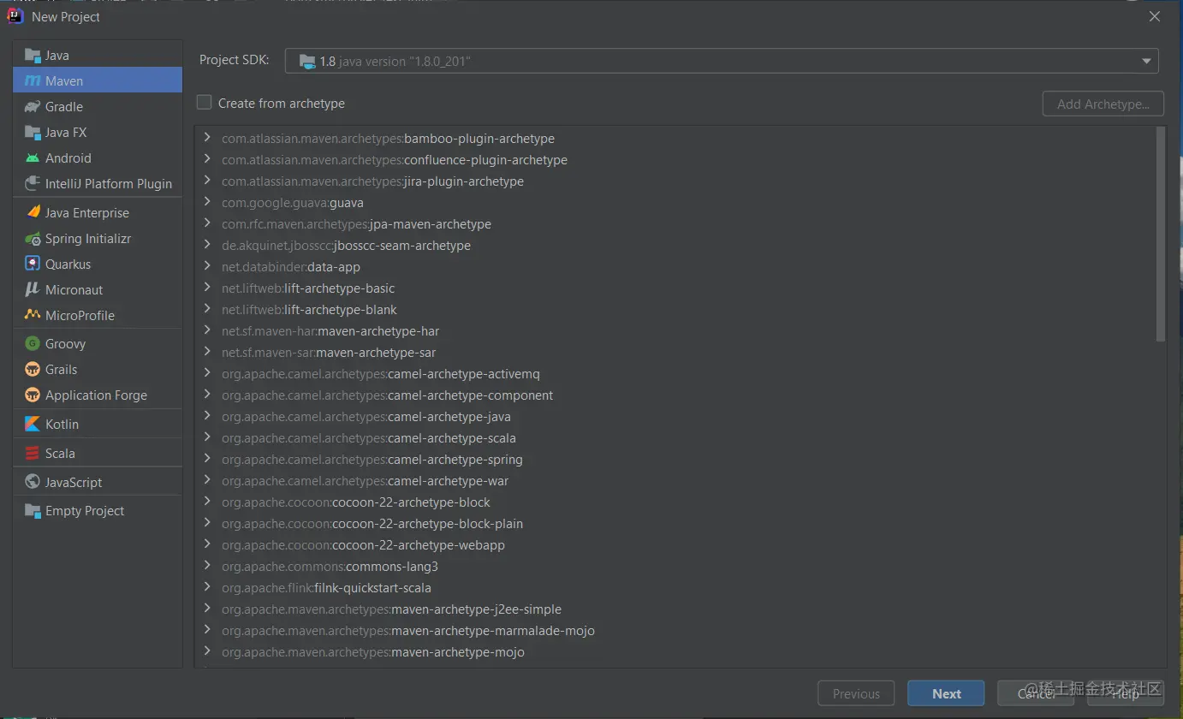The width and height of the screenshot is (1183, 719).
Task: Click the Micronaut mu icon
Action: tap(33, 289)
